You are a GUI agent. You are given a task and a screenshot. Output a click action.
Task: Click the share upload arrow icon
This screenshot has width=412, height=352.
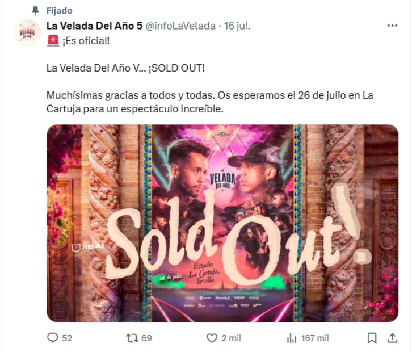(x=392, y=338)
